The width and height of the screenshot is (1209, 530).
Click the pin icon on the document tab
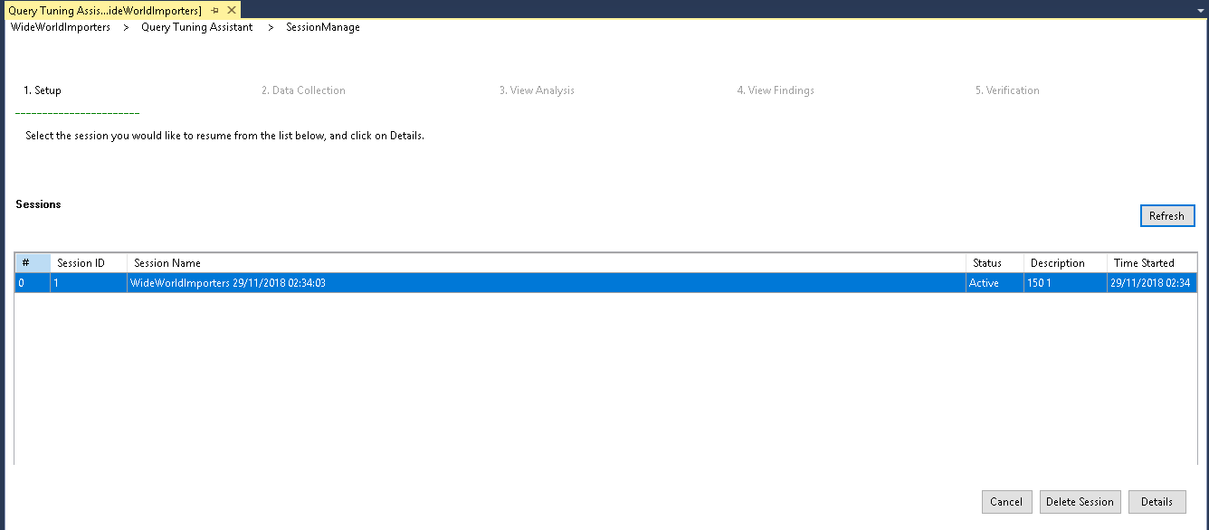pos(215,10)
